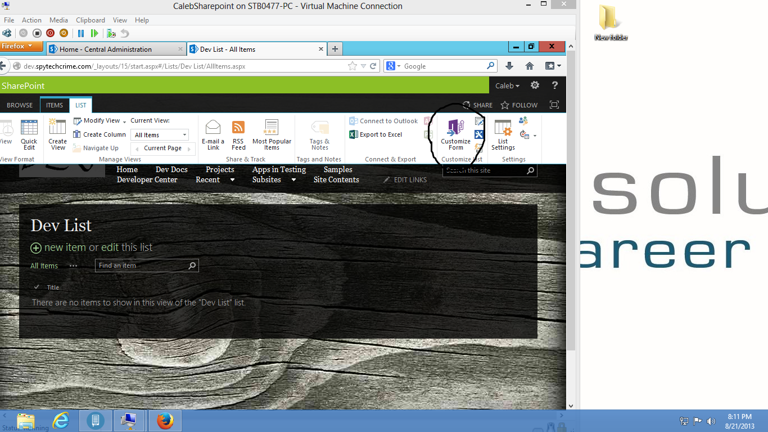The height and width of the screenshot is (432, 768).
Task: Open the Workflow Settings icon
Action: click(525, 135)
